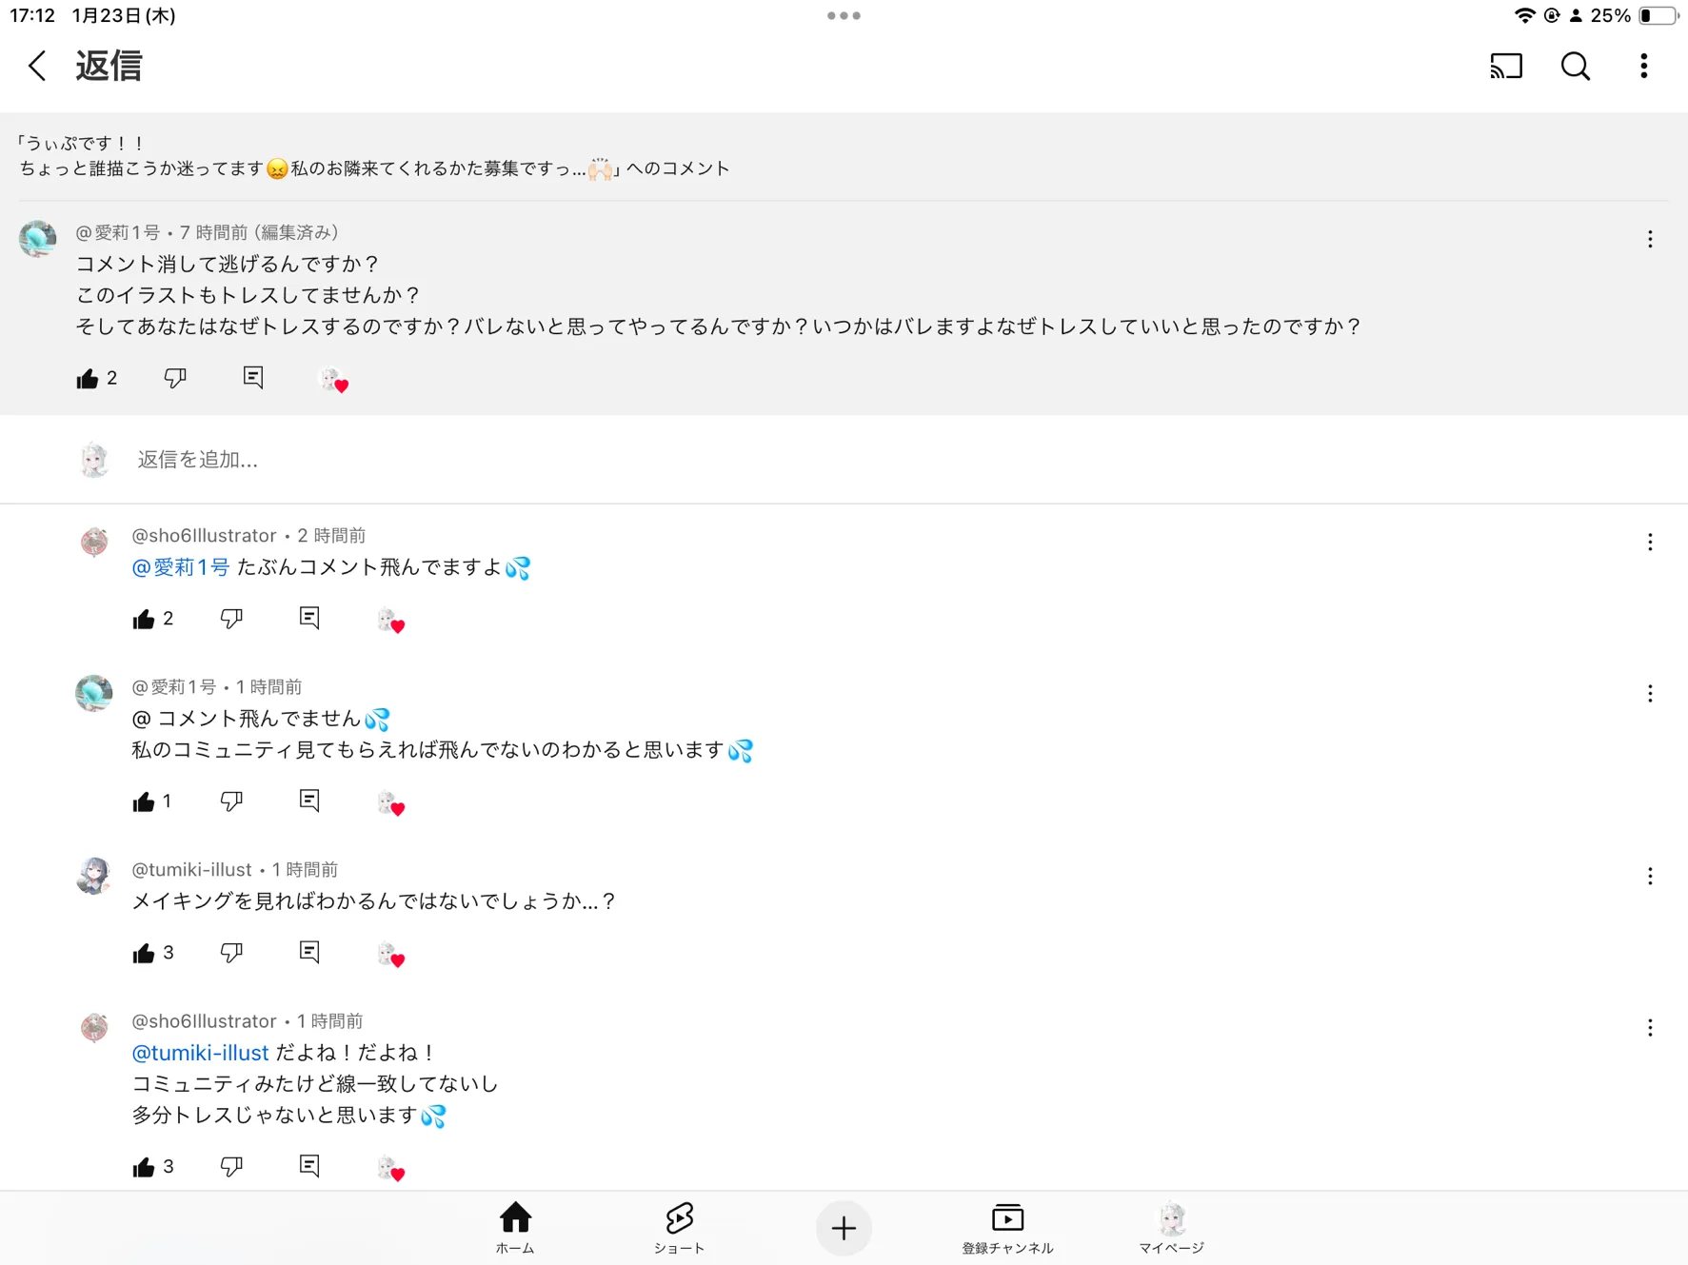1688x1265 pixels.
Task: Open the 登録チャンネル subscriptions tab
Action: tap(1007, 1228)
